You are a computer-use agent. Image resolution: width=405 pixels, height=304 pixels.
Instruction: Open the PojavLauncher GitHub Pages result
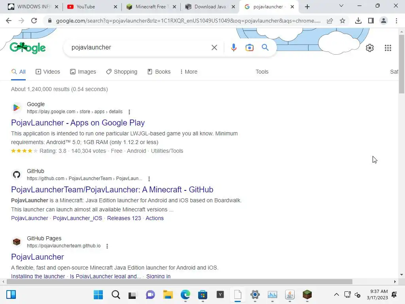tap(38, 256)
